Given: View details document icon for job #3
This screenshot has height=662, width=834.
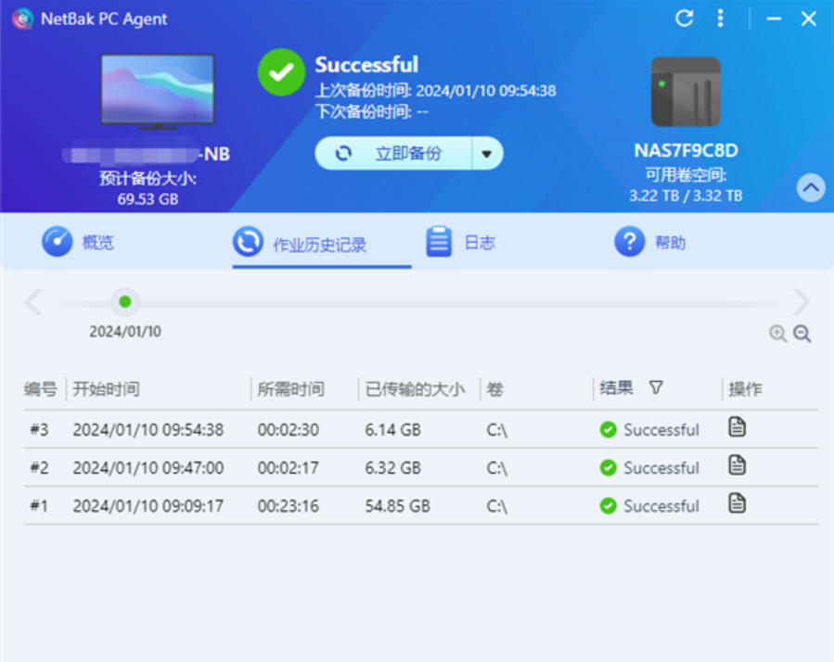Looking at the screenshot, I should (x=737, y=427).
